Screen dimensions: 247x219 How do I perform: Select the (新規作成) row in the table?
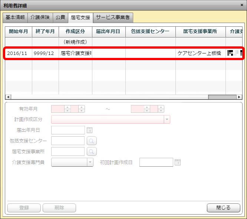[75, 42]
